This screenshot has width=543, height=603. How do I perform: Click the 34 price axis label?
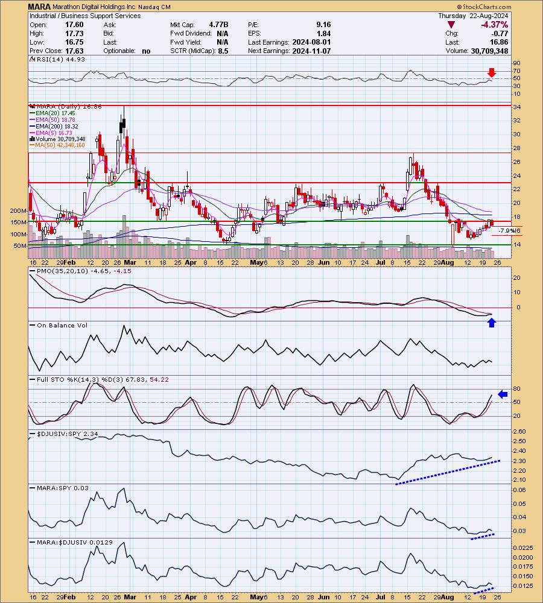pos(516,107)
